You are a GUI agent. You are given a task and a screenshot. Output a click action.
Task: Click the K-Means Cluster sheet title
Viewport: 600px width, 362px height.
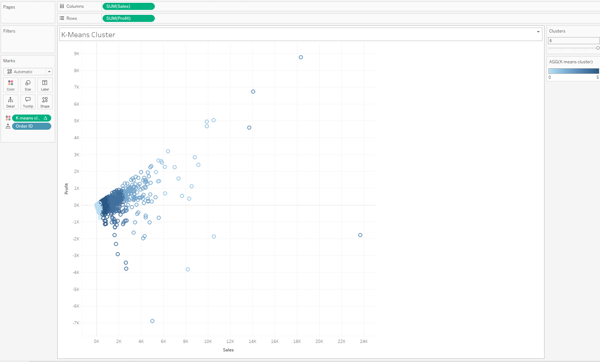[88, 34]
